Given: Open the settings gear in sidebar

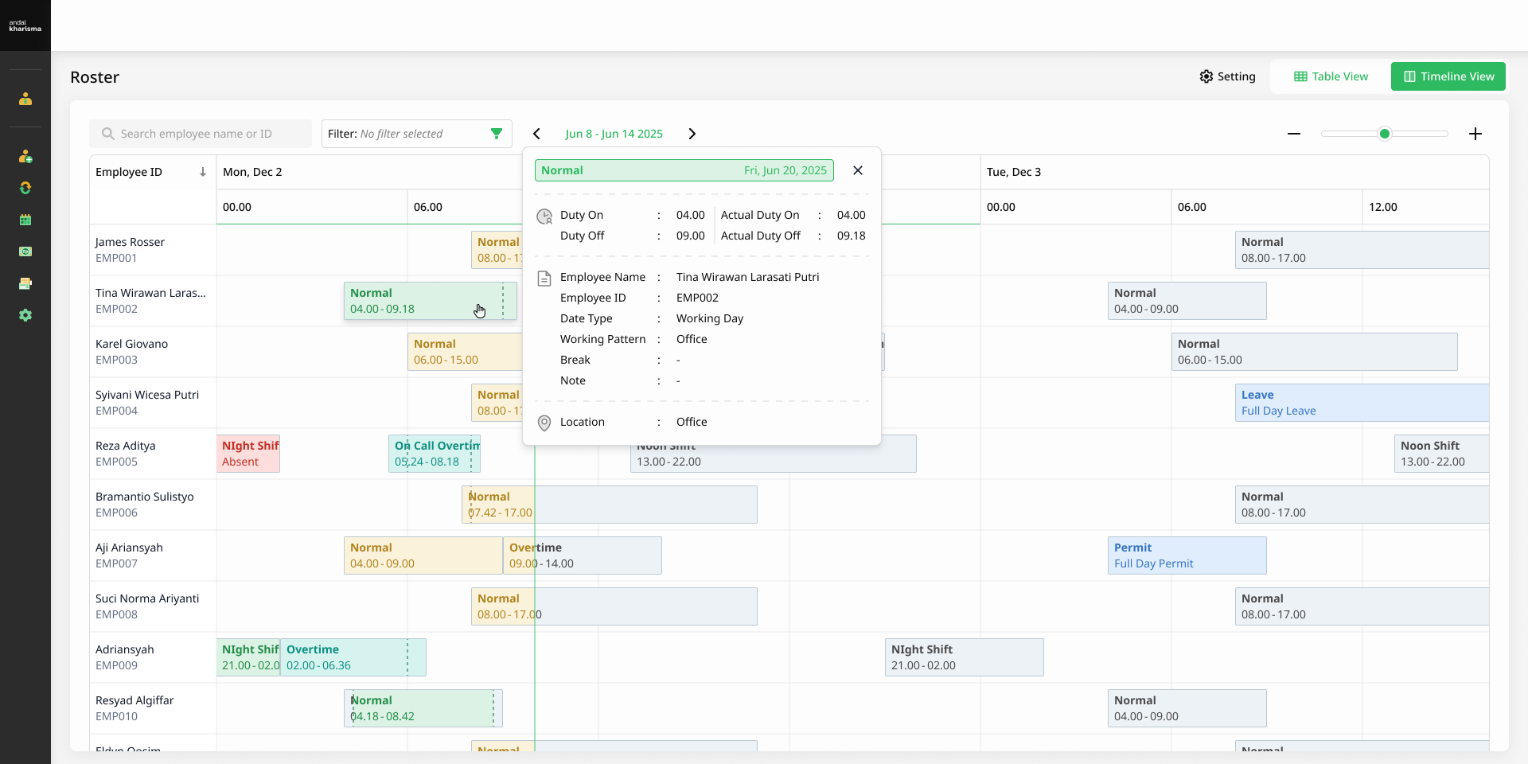Looking at the screenshot, I should (25, 315).
